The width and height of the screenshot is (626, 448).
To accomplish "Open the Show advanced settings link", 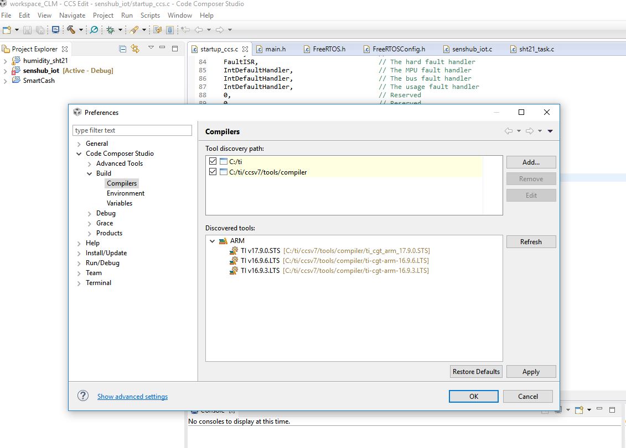I will tap(132, 397).
